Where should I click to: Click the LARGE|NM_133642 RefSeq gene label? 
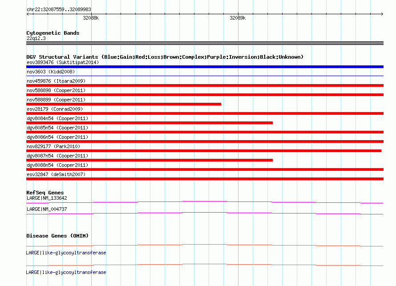pyautogui.click(x=47, y=198)
